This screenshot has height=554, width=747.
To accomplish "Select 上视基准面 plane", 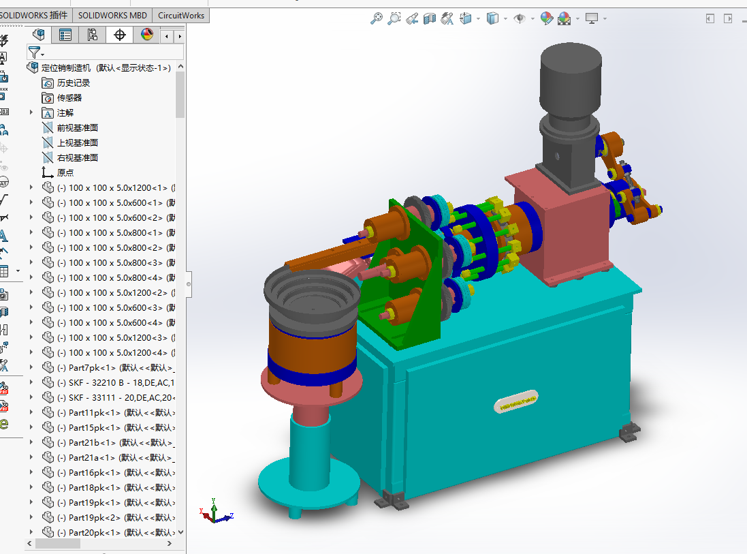I will [78, 142].
